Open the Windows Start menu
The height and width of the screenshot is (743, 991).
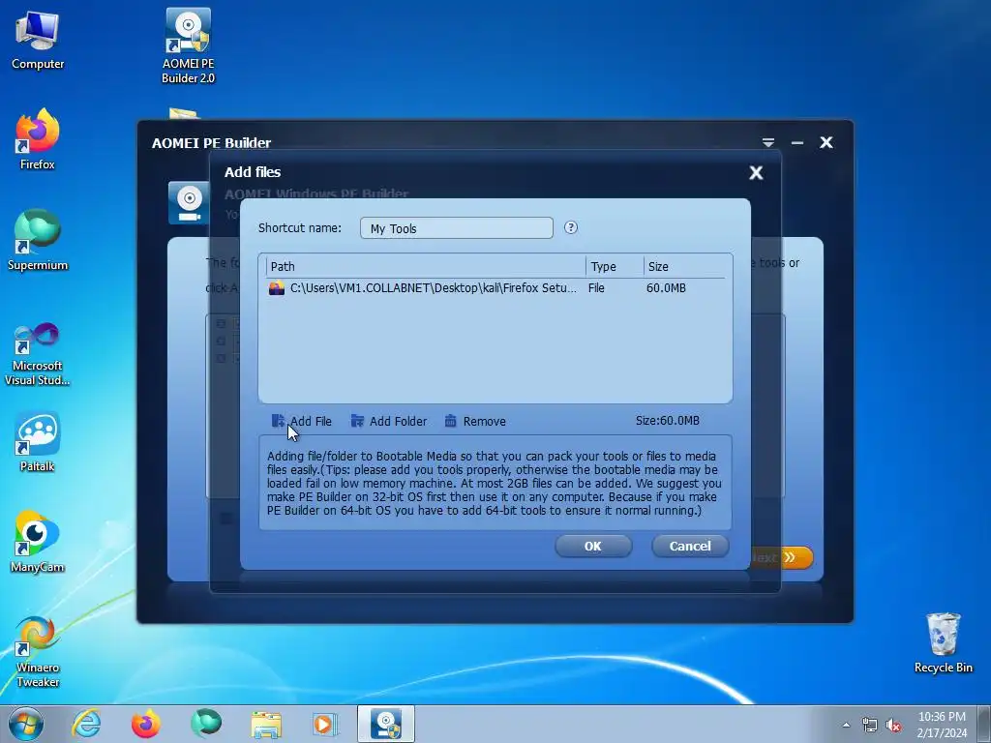[26, 724]
